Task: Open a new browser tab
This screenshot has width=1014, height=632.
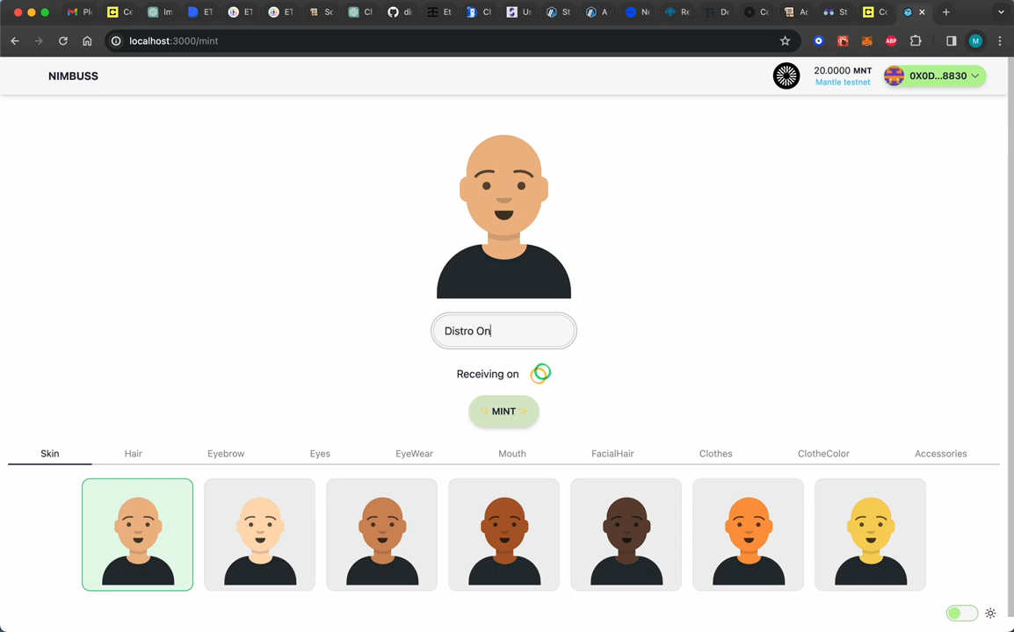Action: point(946,11)
